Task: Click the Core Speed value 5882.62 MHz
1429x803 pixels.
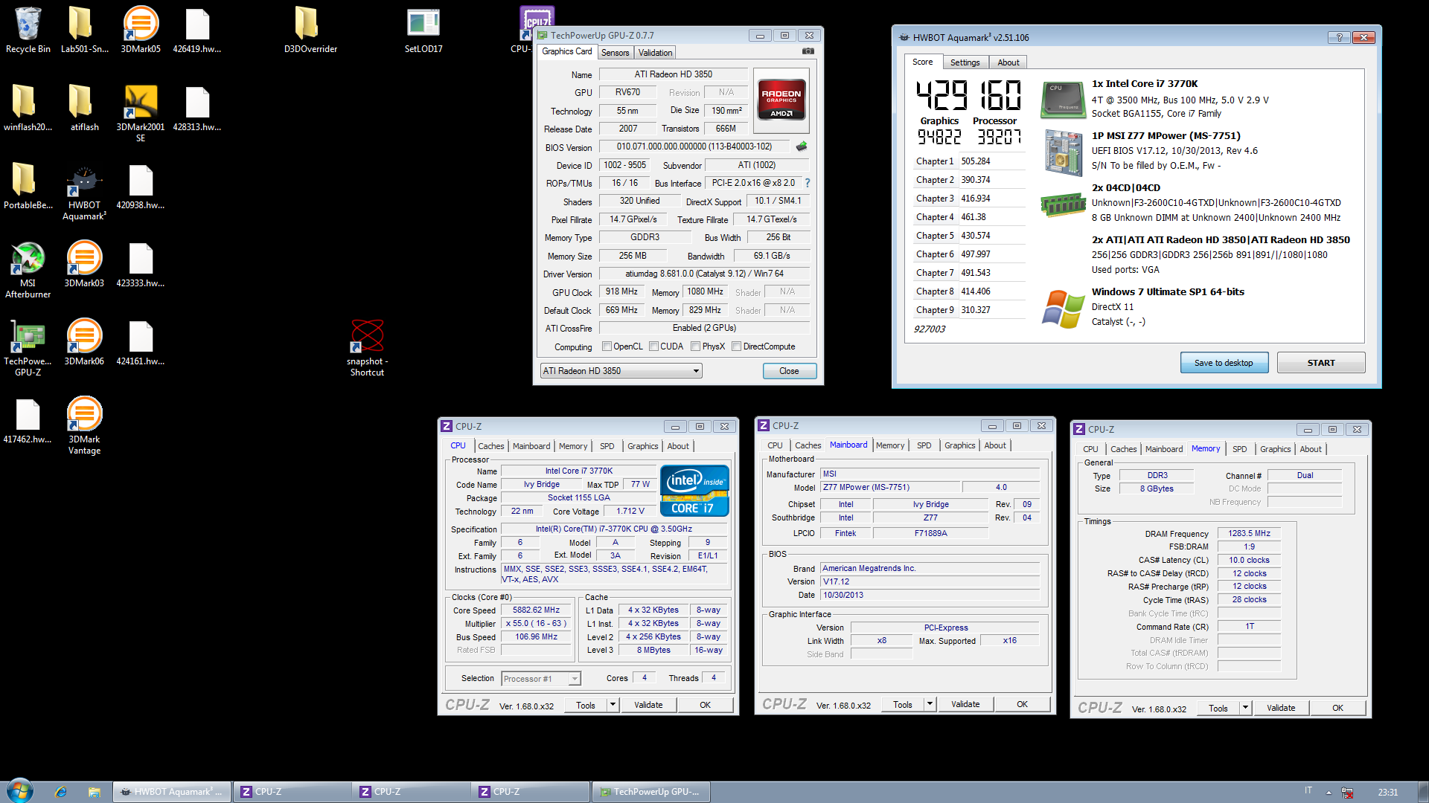Action: click(x=536, y=610)
